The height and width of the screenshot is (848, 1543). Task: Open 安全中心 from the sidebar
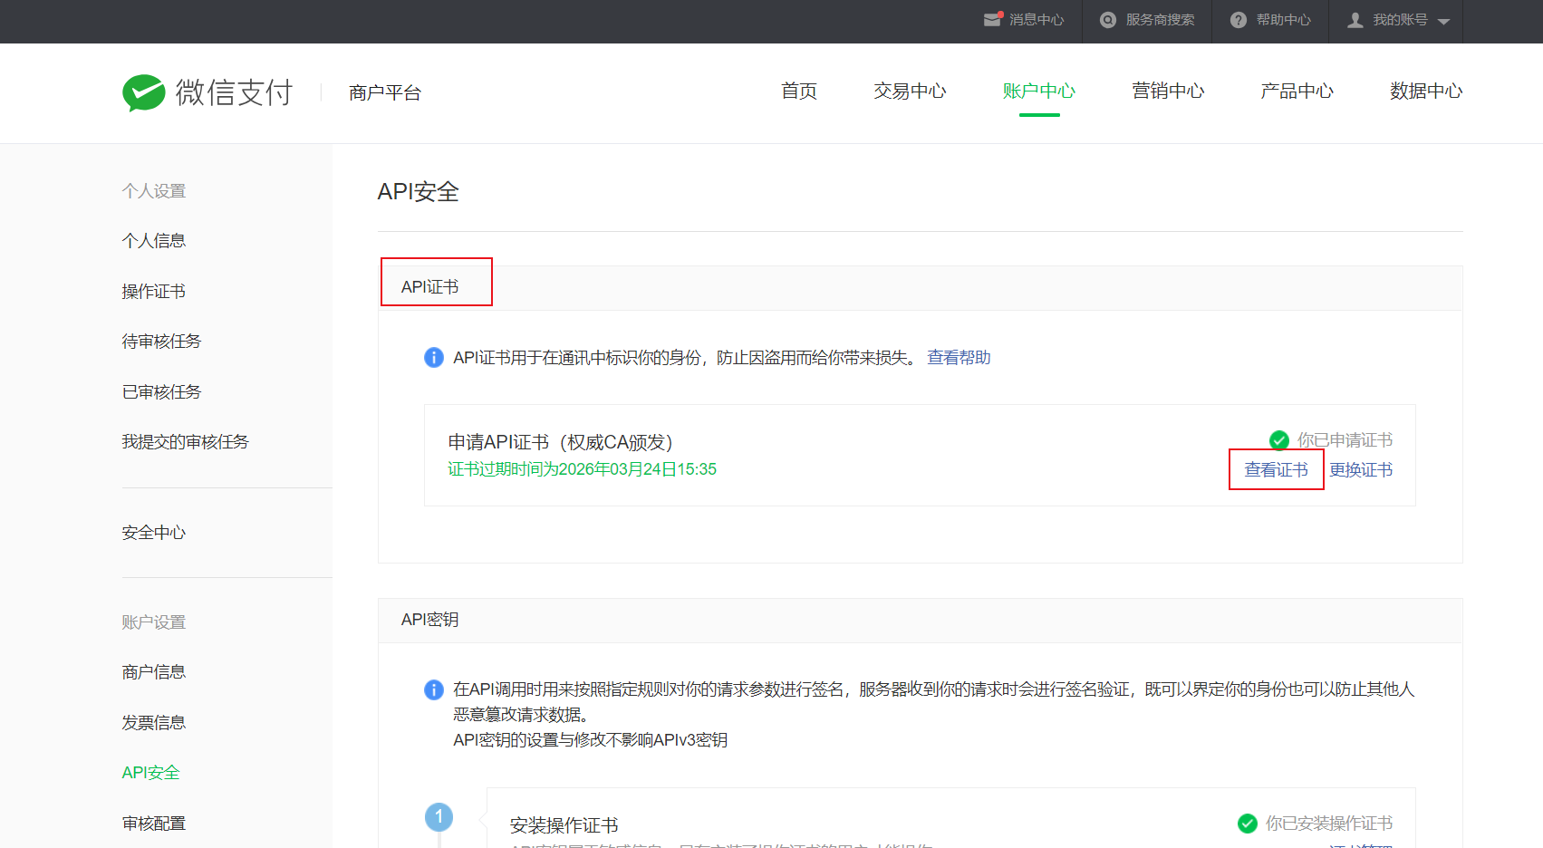click(x=154, y=533)
